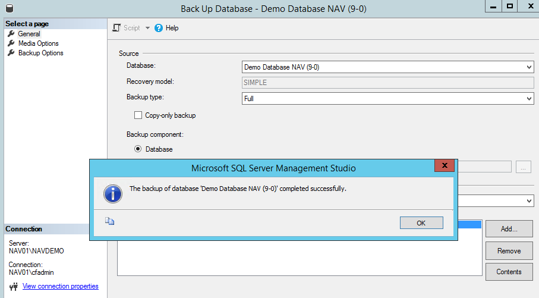The height and width of the screenshot is (298, 539).
Task: Click the blue information icon in dialog
Action: click(113, 194)
